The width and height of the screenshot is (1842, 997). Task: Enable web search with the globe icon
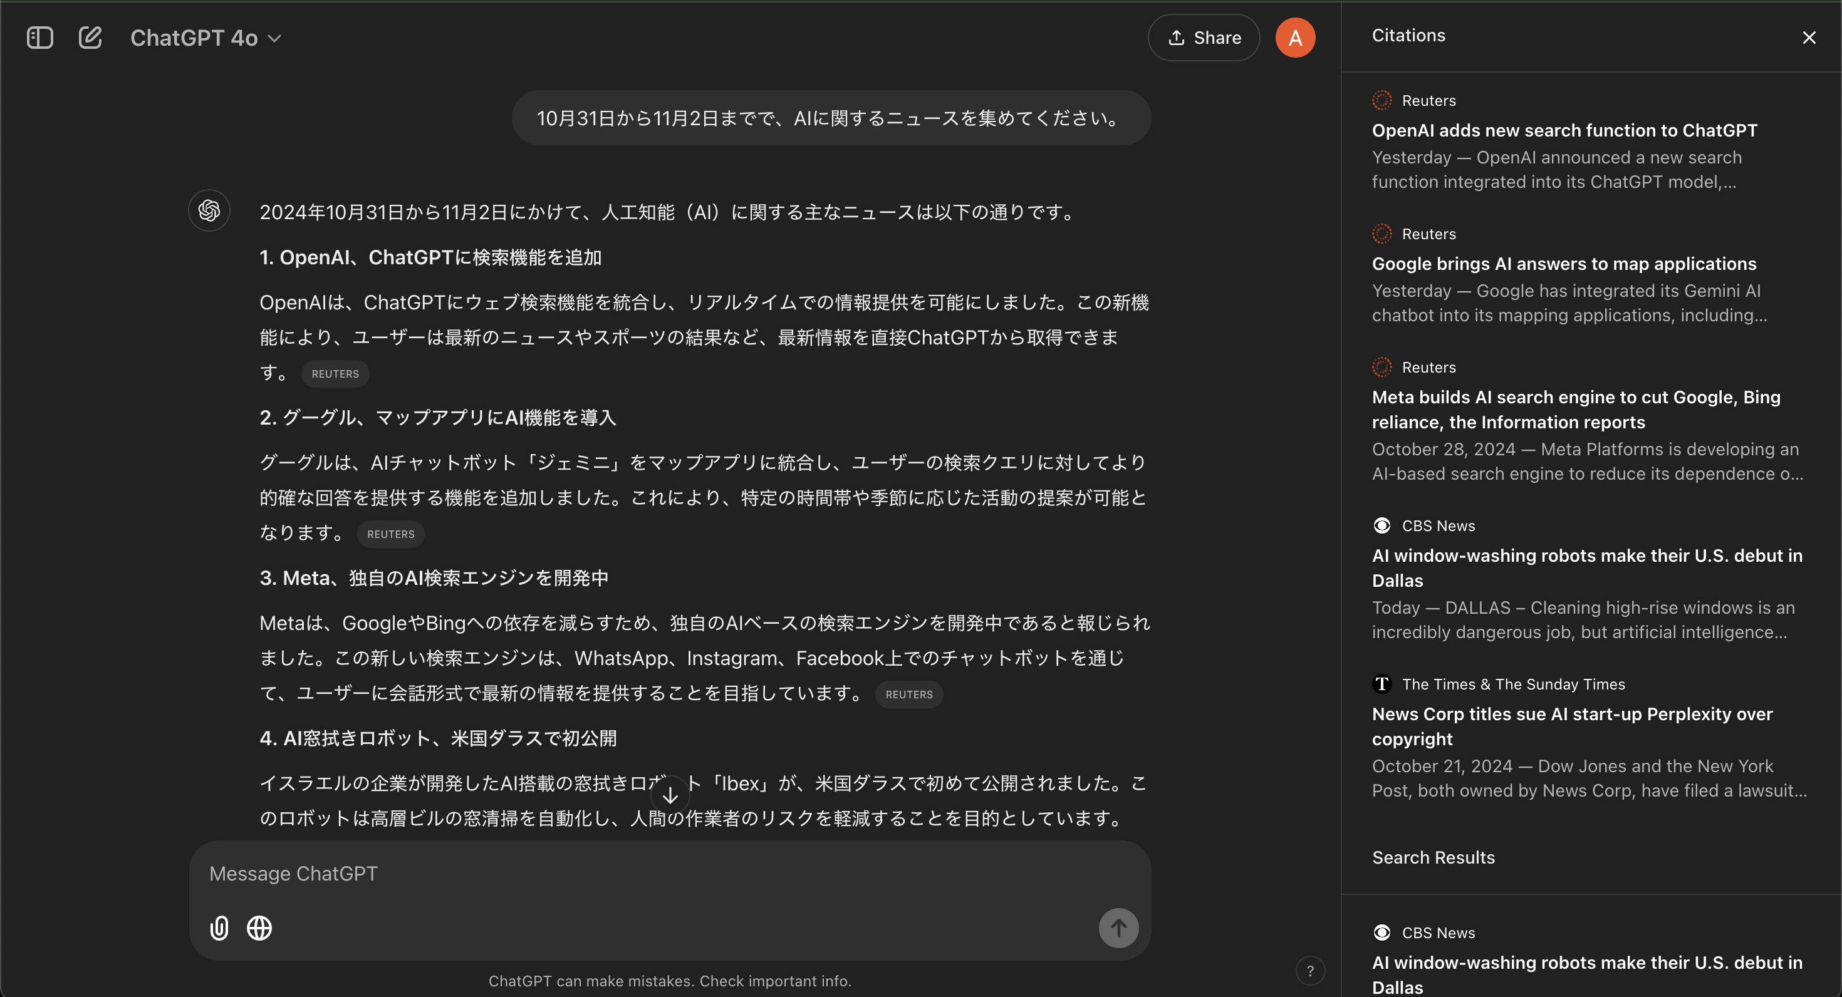[259, 927]
